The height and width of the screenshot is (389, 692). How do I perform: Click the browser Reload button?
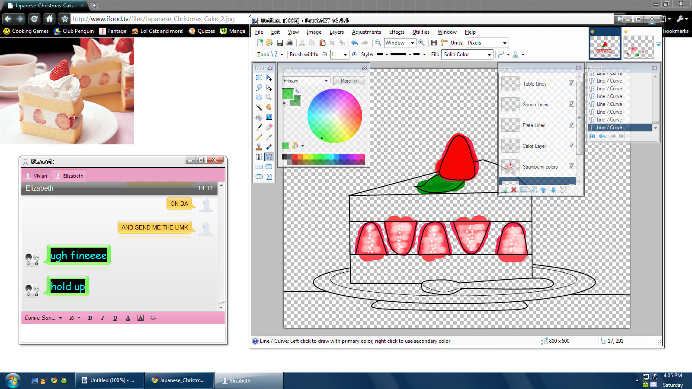point(34,19)
